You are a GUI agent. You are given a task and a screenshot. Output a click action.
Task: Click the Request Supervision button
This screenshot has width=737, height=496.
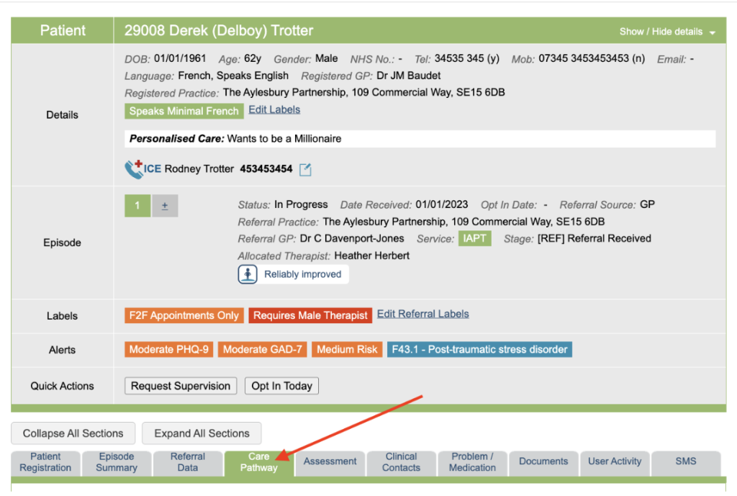(x=181, y=386)
